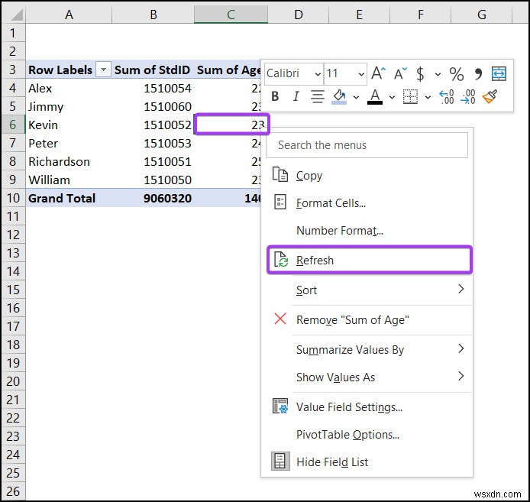Center-align text with the alignment icon

click(x=318, y=96)
